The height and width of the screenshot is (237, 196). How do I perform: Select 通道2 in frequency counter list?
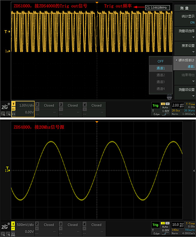tap(161, 75)
